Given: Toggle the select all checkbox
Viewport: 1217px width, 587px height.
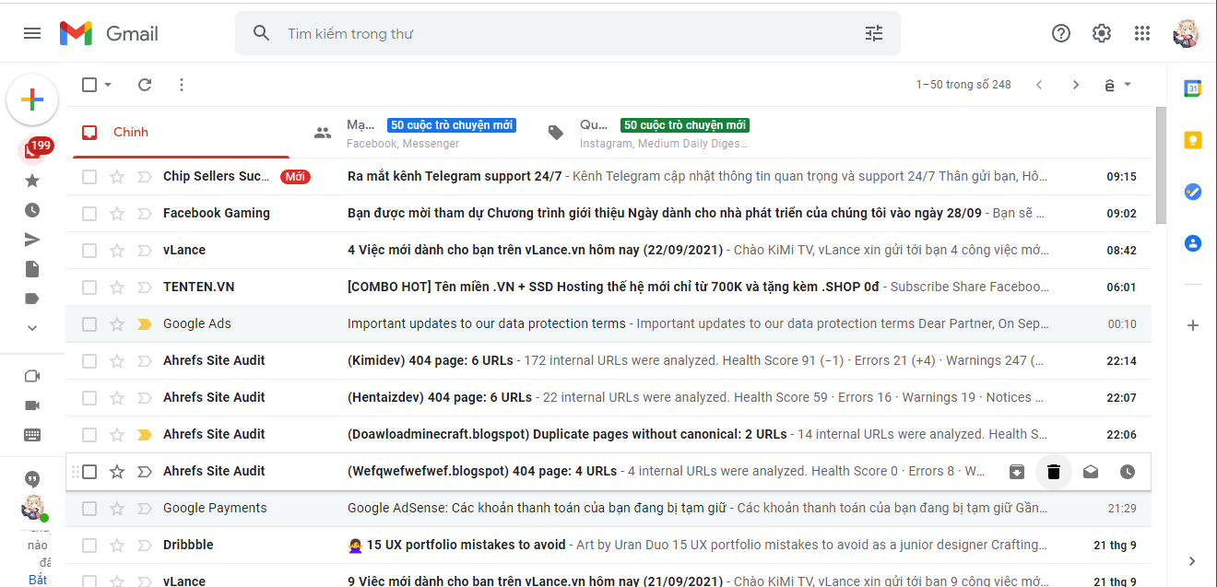Looking at the screenshot, I should pos(89,85).
